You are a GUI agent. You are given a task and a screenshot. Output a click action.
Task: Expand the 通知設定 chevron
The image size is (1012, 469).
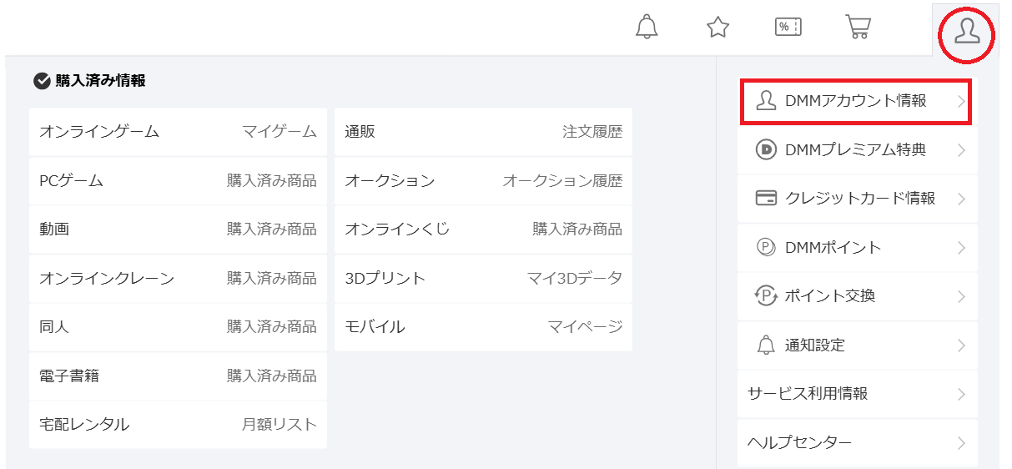pyautogui.click(x=961, y=345)
